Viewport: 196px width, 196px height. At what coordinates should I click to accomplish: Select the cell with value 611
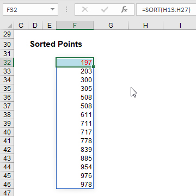click(75, 115)
